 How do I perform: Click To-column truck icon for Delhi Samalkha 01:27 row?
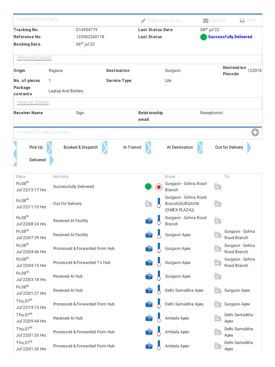coord(218,291)
